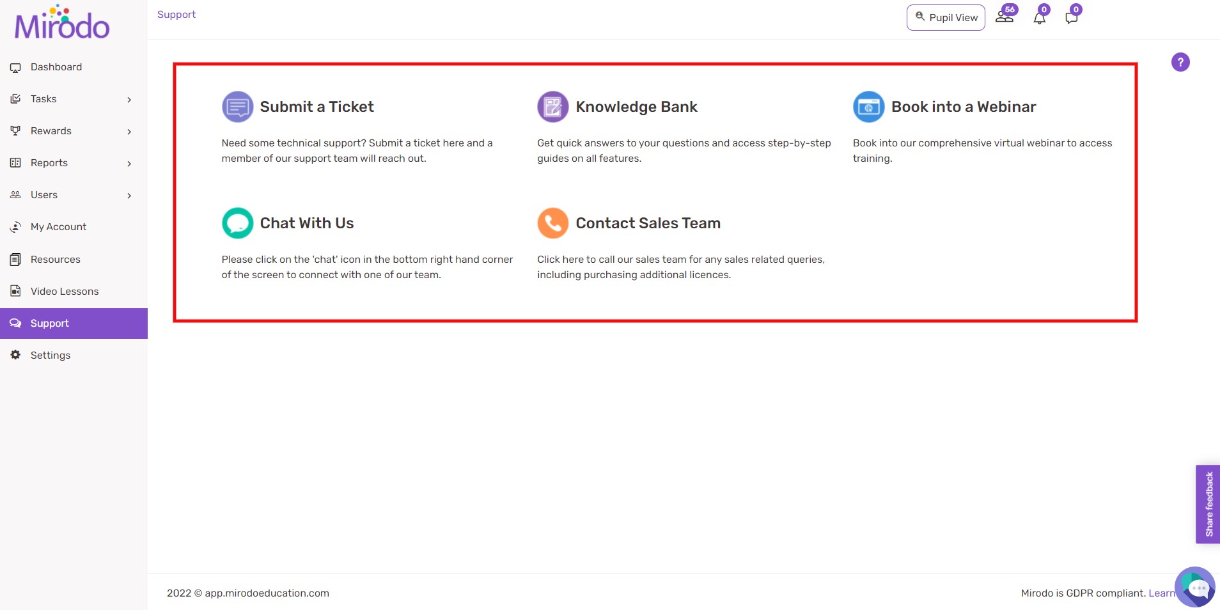Click the Rewards trophy icon in sidebar
This screenshot has height=610, width=1220.
point(15,131)
